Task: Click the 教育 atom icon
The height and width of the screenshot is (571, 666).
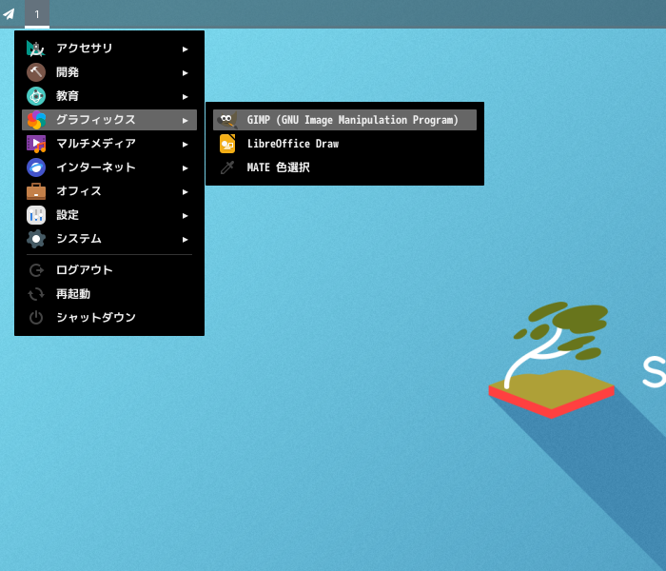Action: coord(36,96)
